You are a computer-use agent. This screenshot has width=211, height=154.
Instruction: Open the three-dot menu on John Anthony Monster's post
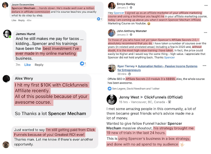[205, 33]
